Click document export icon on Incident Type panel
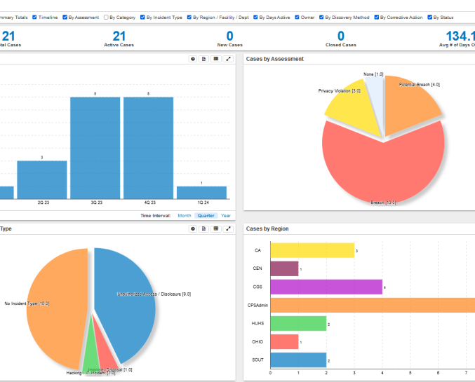Image resolution: width=475 pixels, height=382 pixels. click(x=204, y=228)
